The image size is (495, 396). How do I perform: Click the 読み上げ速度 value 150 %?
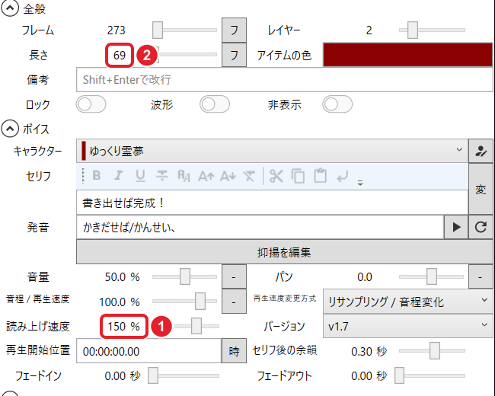123,326
